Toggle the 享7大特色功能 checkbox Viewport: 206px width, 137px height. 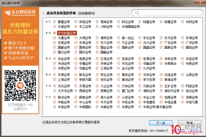pos(5,48)
